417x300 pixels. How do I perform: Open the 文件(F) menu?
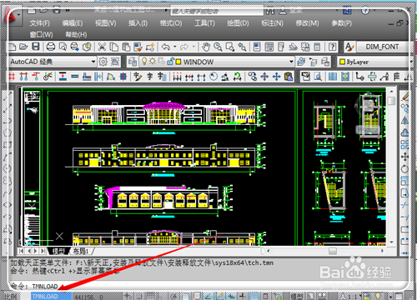(x=40, y=23)
